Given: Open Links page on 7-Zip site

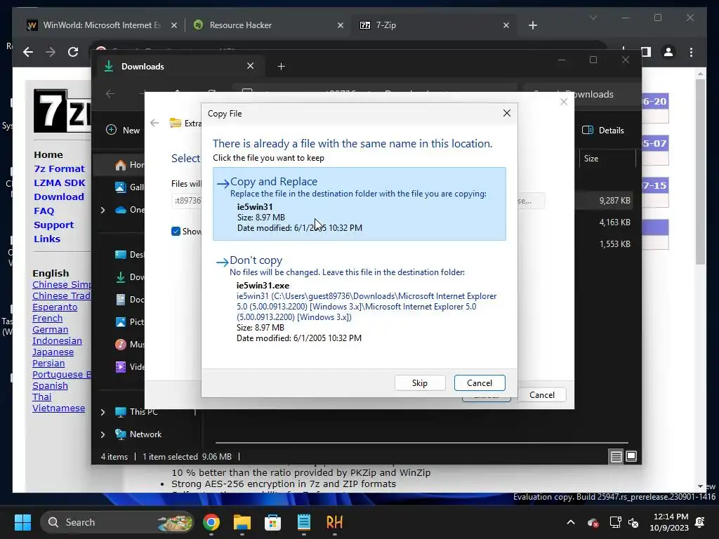Looking at the screenshot, I should [x=47, y=239].
